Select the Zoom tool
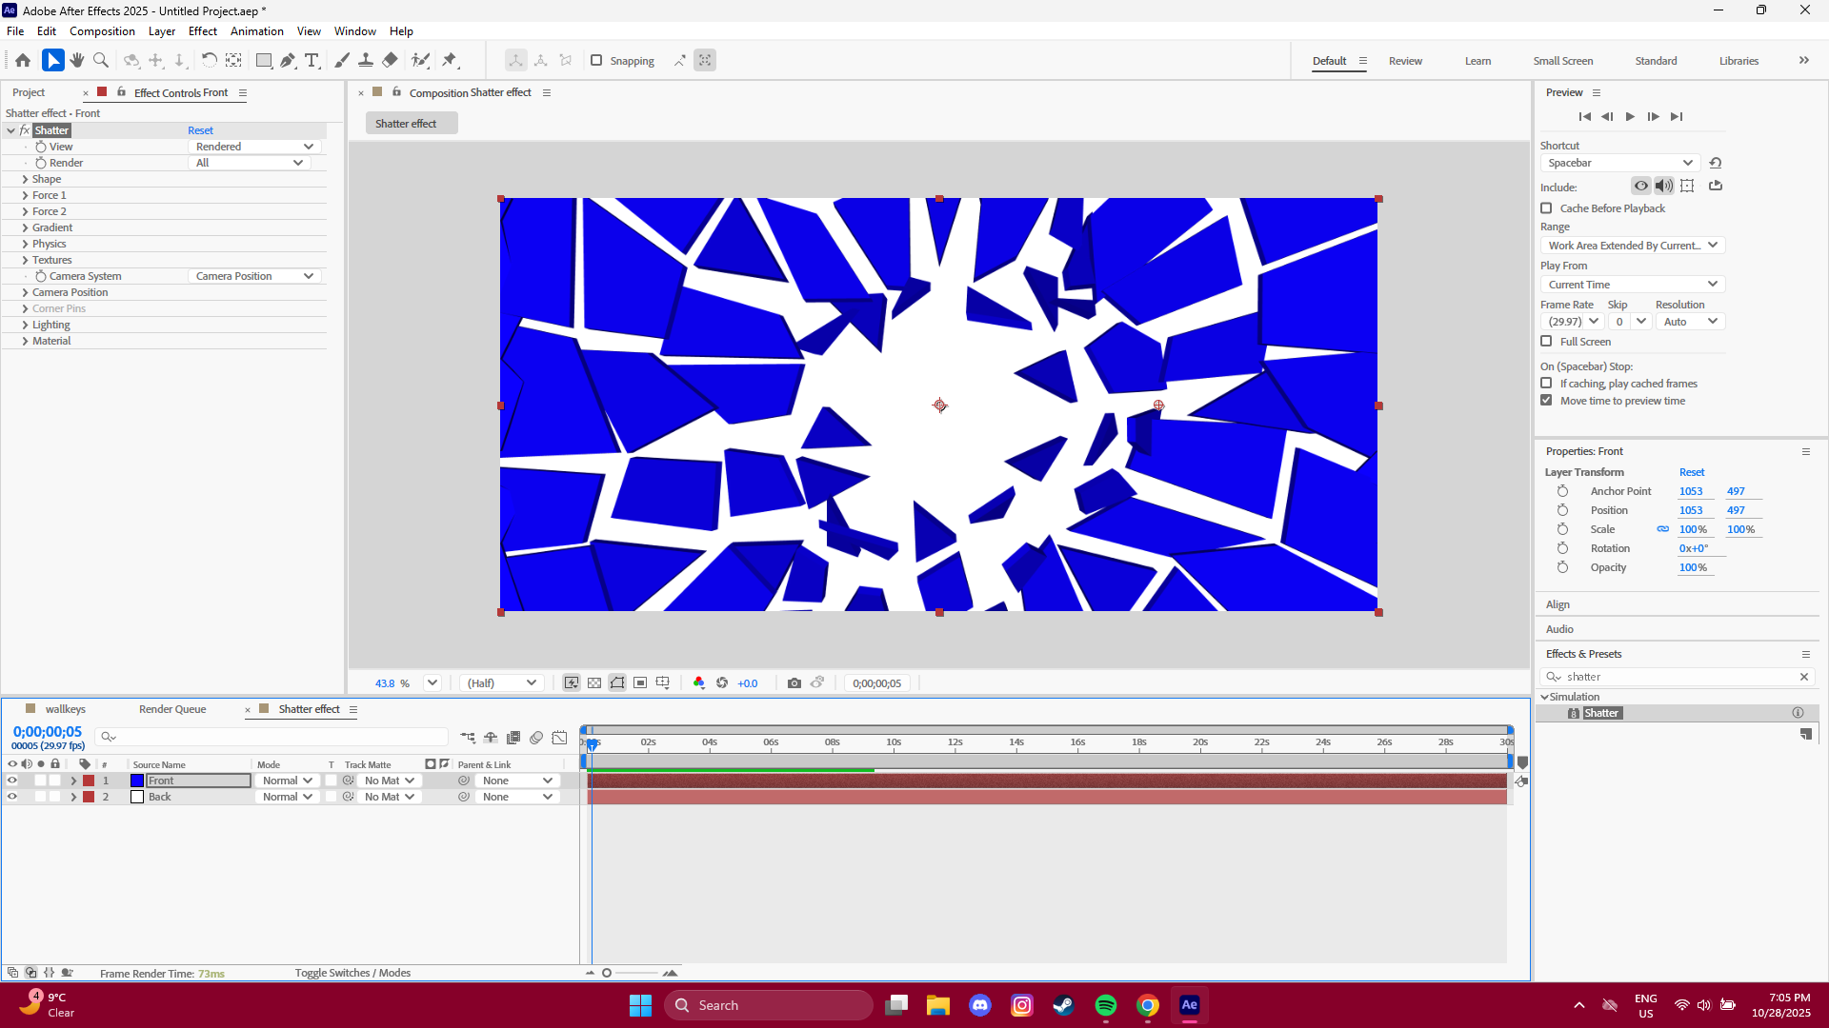This screenshot has height=1028, width=1829. click(100, 60)
